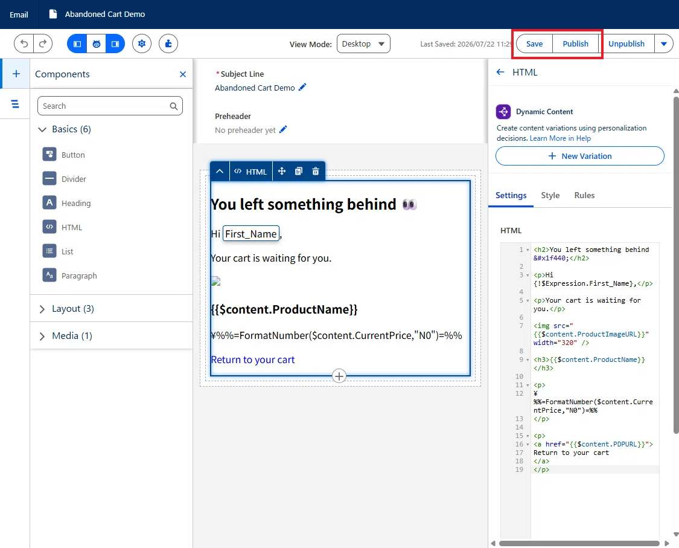Go back using HTML panel arrow
The height and width of the screenshot is (548, 679).
tap(500, 72)
